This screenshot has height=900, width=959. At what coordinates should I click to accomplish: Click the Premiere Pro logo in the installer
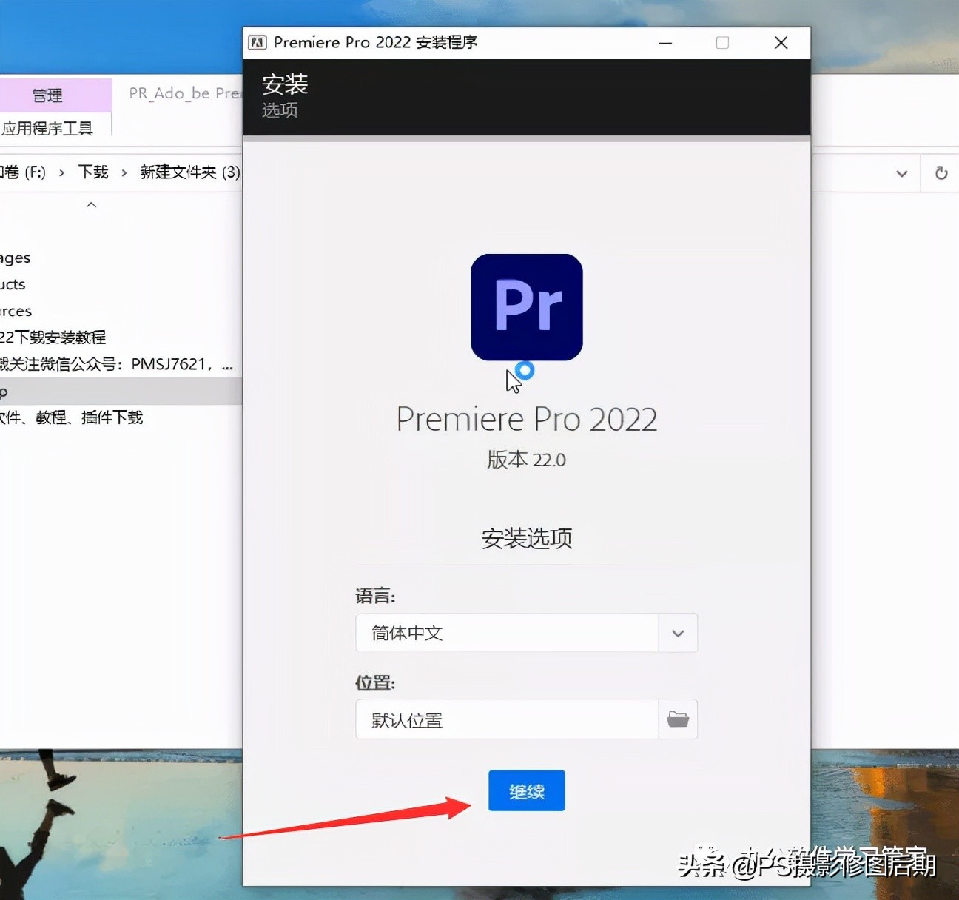point(526,306)
